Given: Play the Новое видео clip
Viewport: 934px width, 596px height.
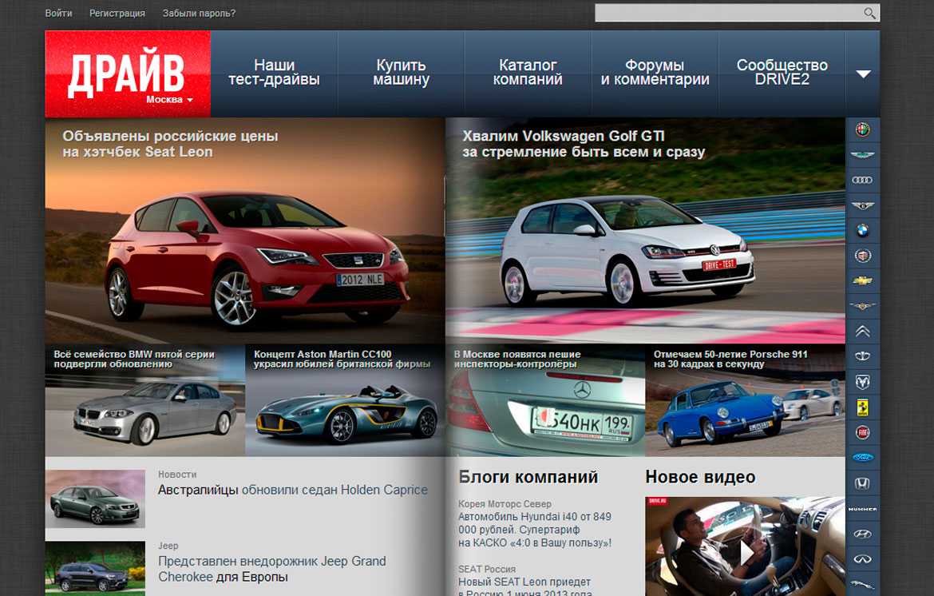Looking at the screenshot, I should coord(745,553).
